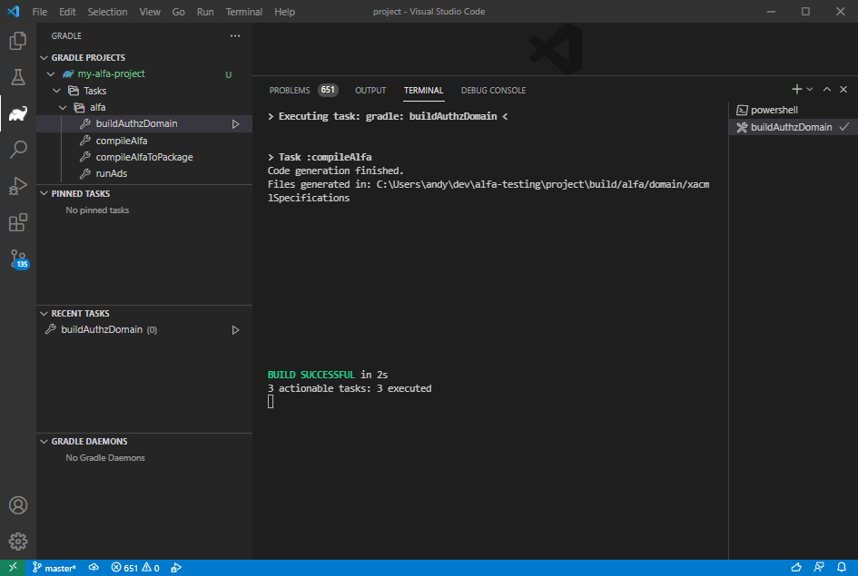Open Source Control showing 135 pending changes
This screenshot has height=576, width=858.
[18, 261]
